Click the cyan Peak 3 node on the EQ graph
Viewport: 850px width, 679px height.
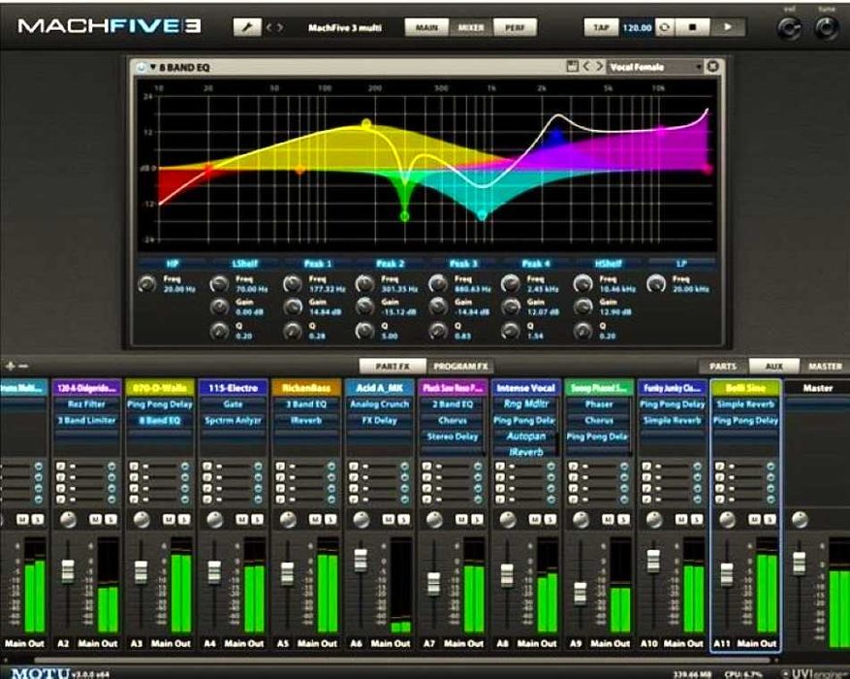[x=482, y=216]
